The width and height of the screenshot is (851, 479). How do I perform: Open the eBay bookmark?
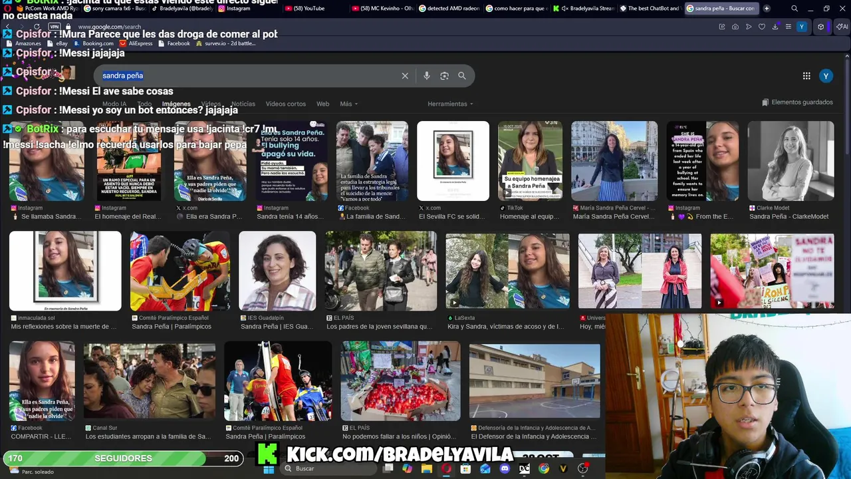coord(59,43)
